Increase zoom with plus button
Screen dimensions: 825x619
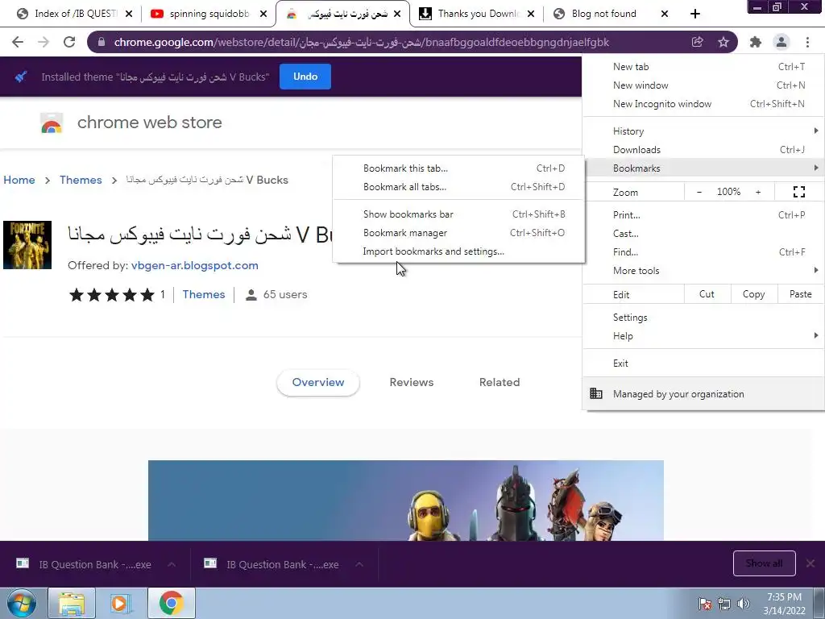(x=758, y=192)
